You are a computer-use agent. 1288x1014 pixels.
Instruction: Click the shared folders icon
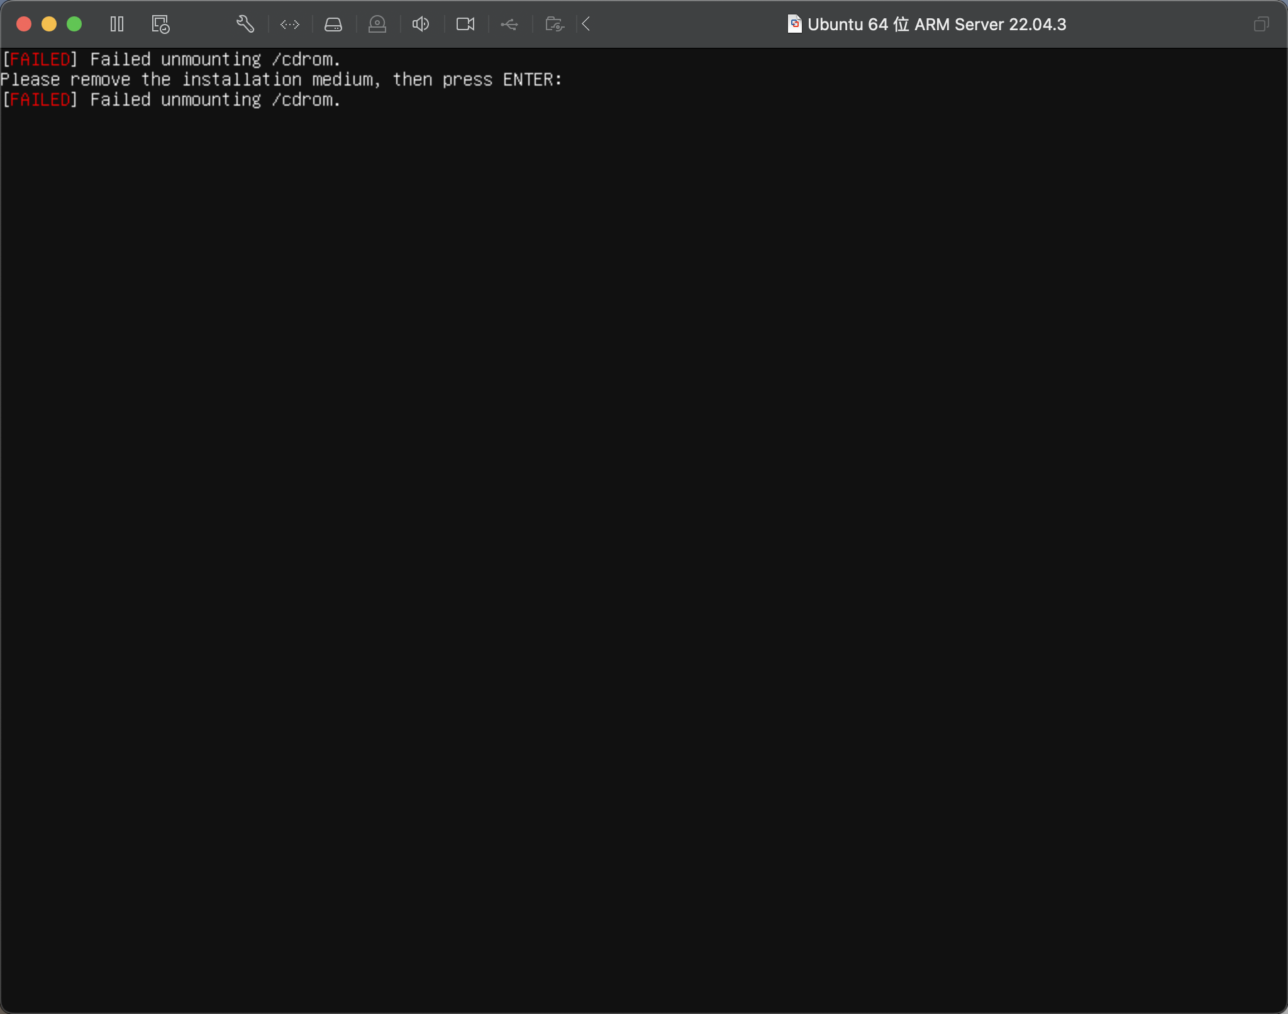pyautogui.click(x=554, y=25)
